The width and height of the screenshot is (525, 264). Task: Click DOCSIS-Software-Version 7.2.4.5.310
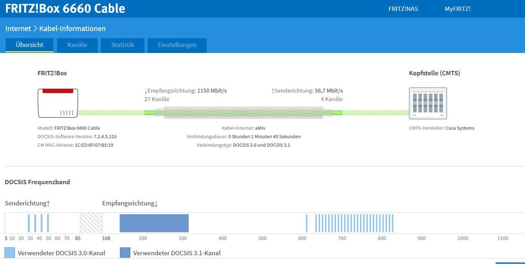(77, 136)
